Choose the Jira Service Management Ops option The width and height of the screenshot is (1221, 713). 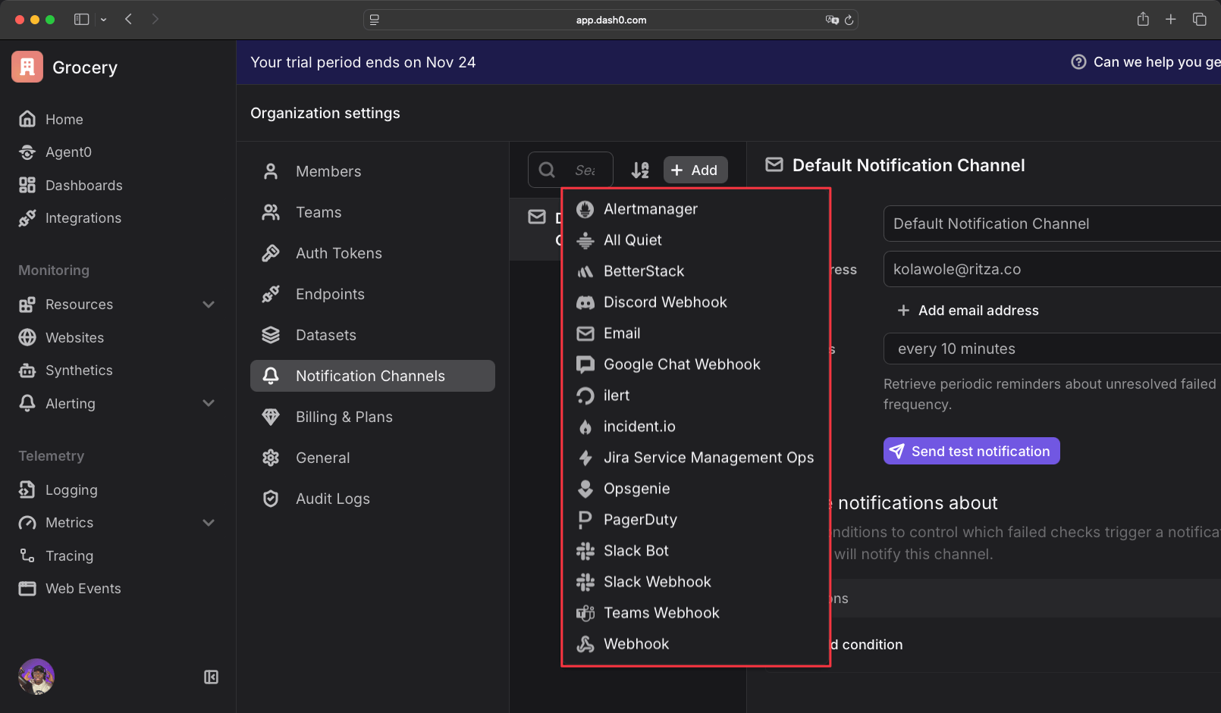pos(708,457)
